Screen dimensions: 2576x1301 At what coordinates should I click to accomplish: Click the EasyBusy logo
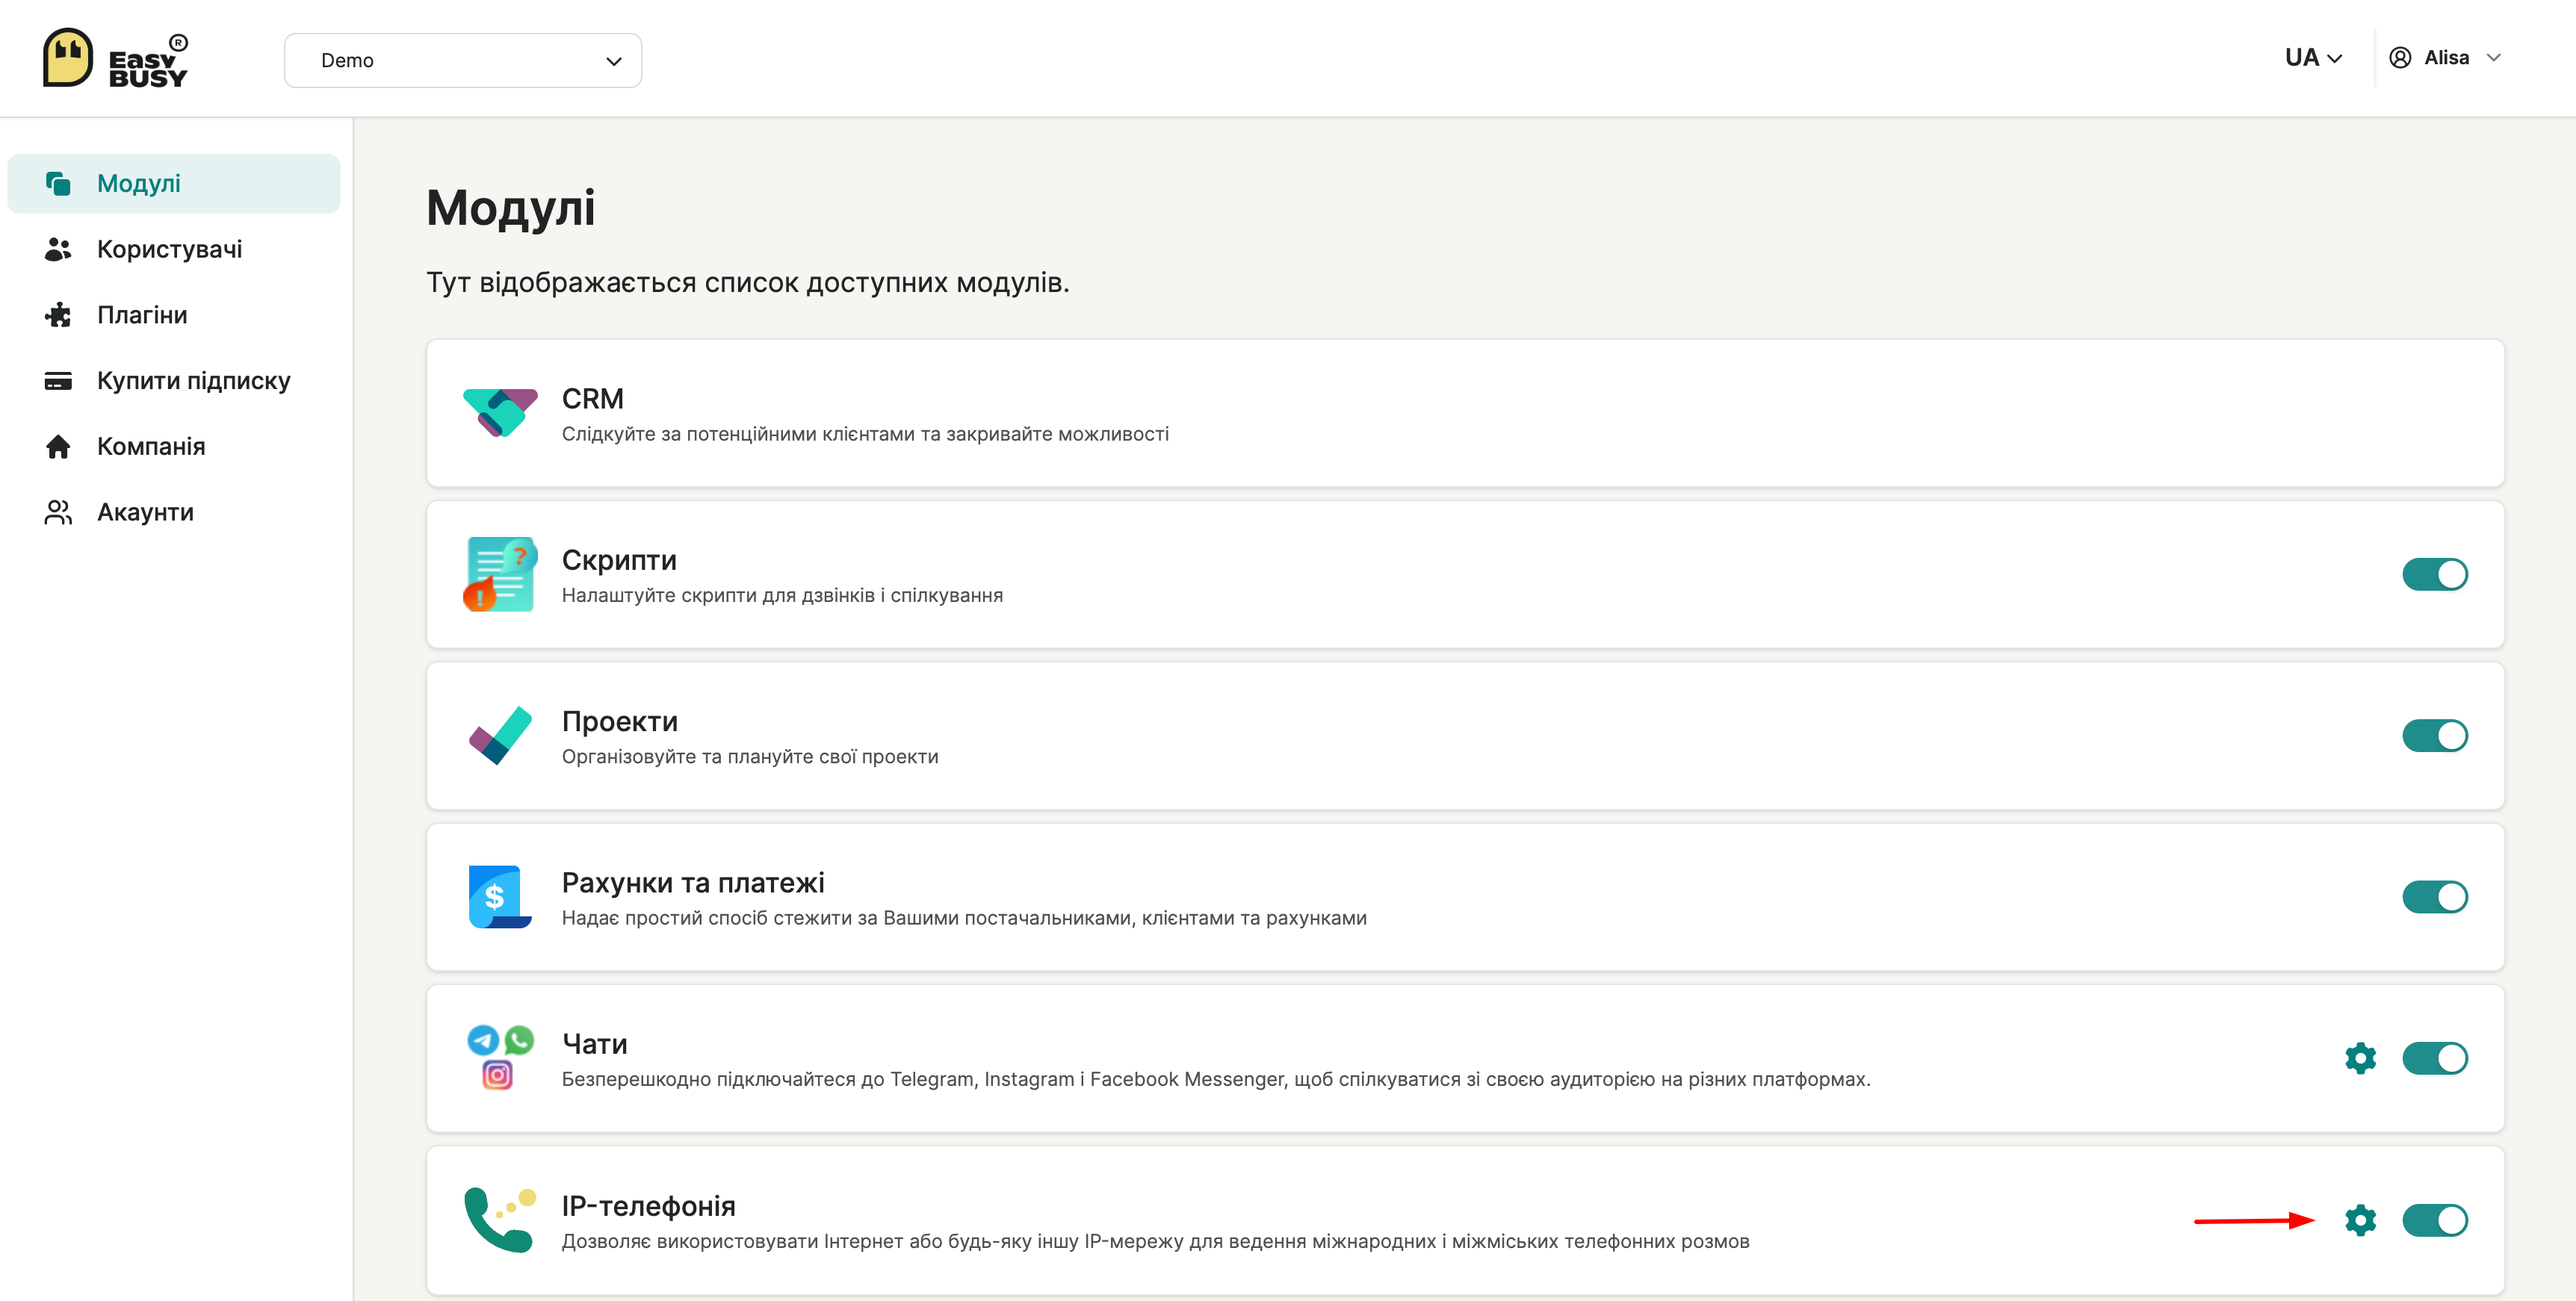point(115,59)
